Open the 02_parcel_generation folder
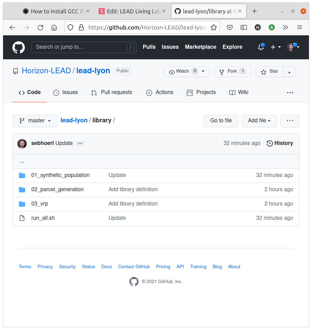This screenshot has width=312, height=330. [57, 189]
